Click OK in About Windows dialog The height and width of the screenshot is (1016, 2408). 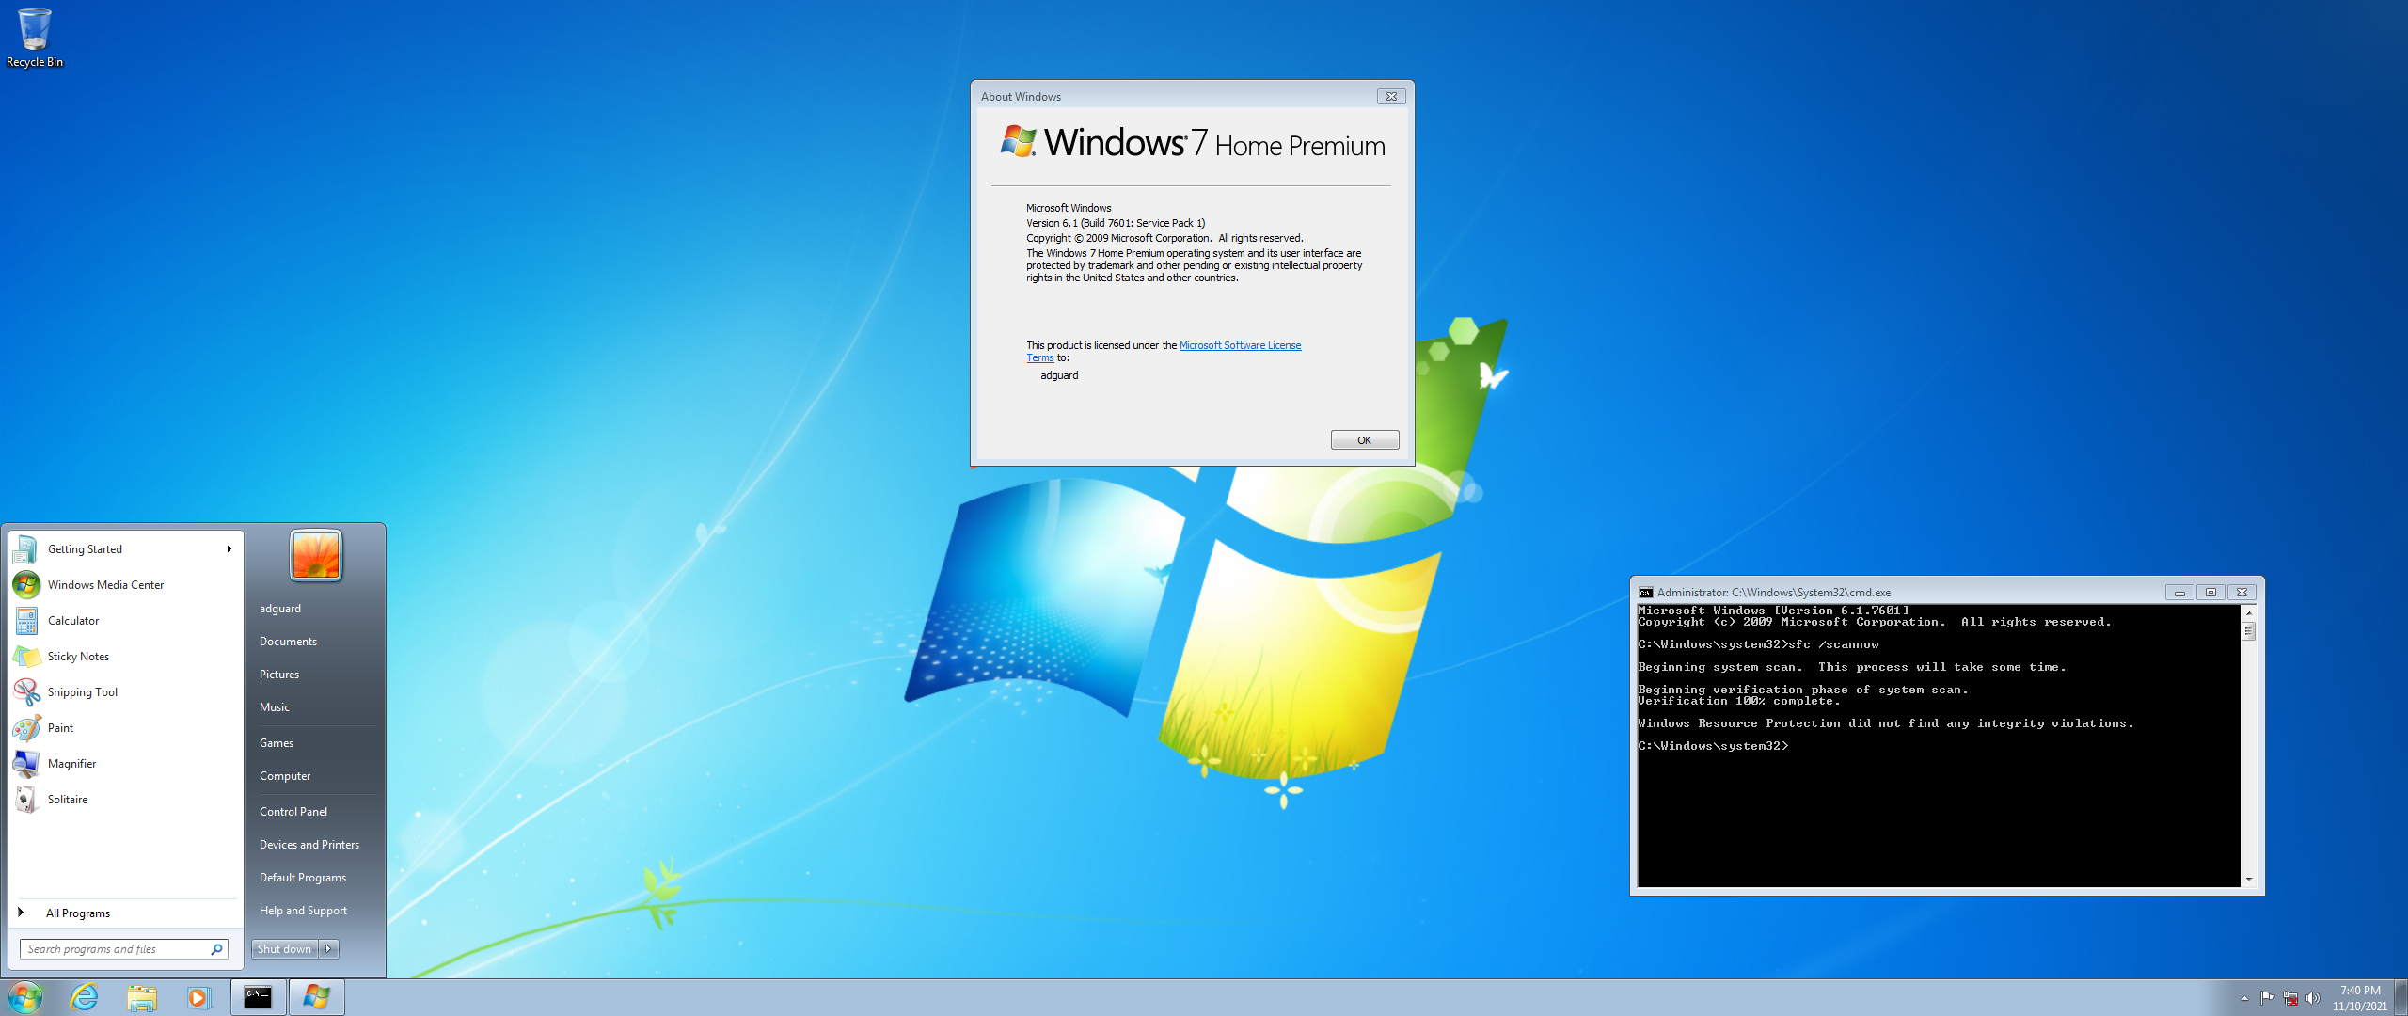[1364, 440]
